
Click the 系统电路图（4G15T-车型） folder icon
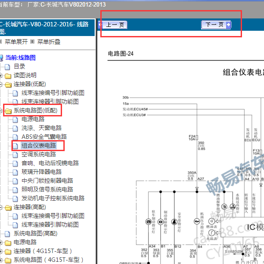coord(8,260)
